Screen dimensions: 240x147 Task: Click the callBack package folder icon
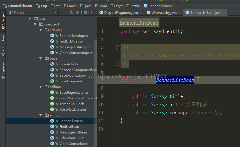[47, 87]
